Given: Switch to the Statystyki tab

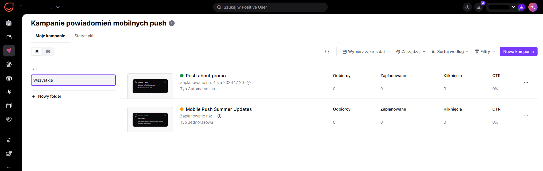Looking at the screenshot, I should pos(84,36).
